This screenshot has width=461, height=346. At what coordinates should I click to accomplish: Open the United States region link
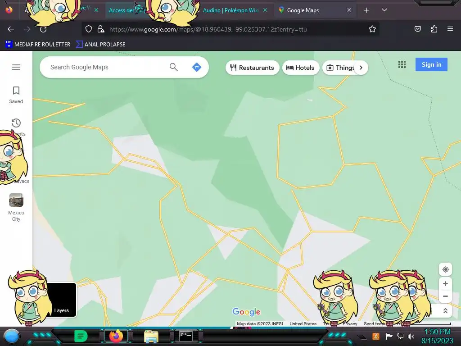point(303,323)
